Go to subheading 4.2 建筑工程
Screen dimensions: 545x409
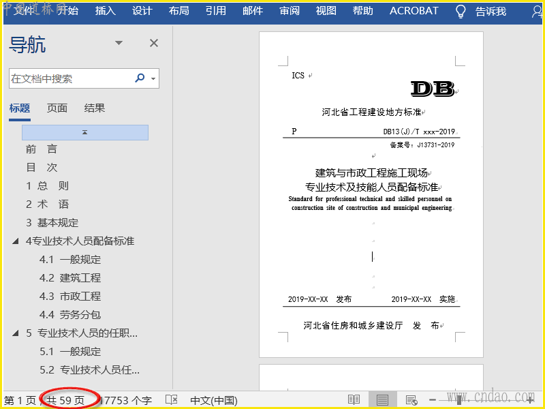click(70, 278)
